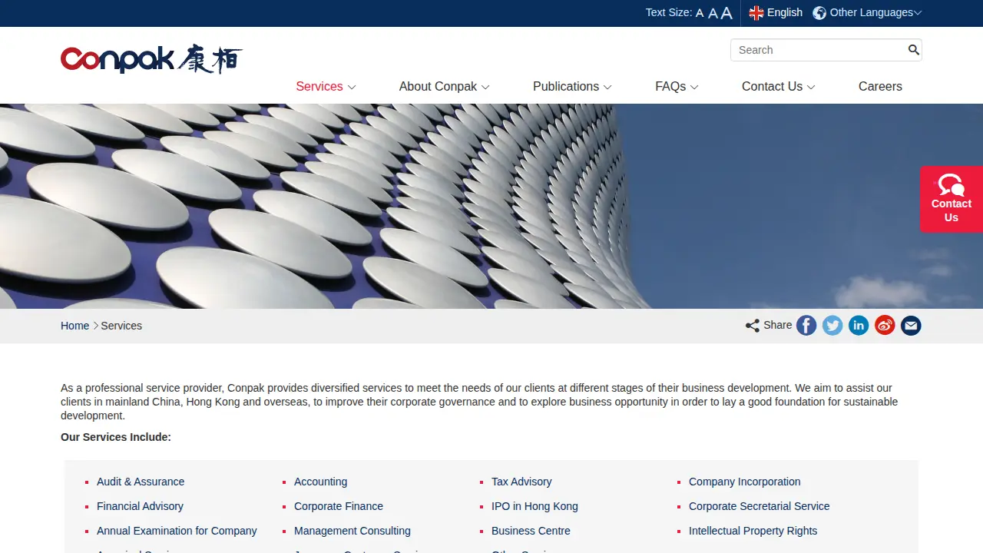Click the English language label

click(785, 13)
